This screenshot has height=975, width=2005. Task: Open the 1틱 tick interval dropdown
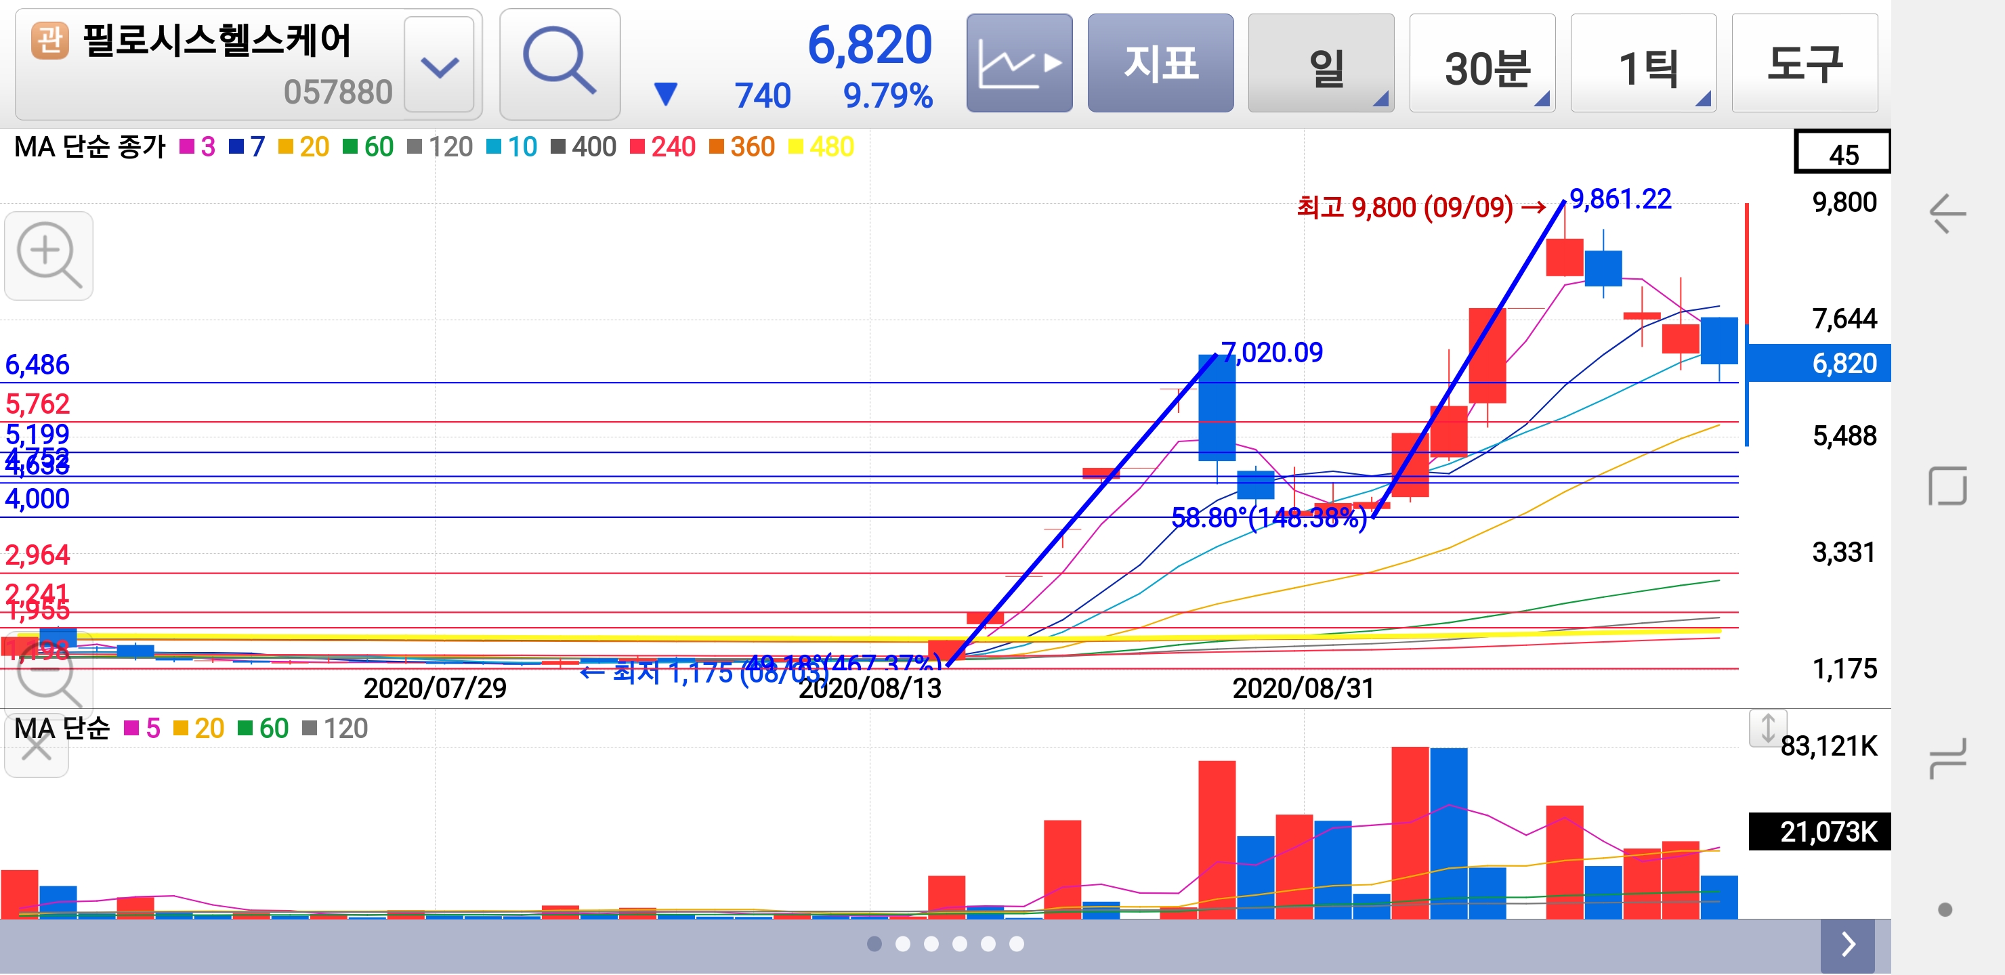tap(1643, 63)
